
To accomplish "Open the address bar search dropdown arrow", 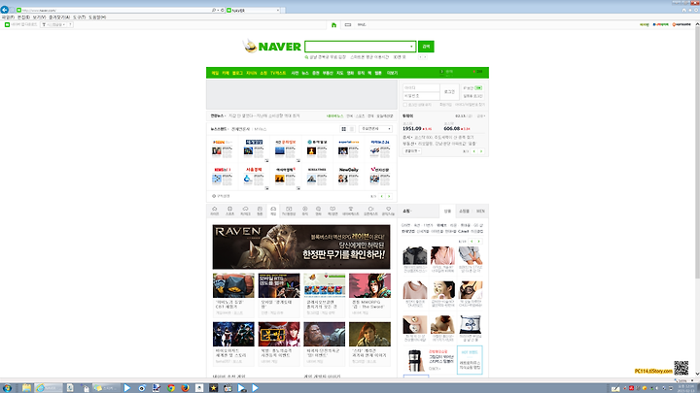I will point(218,10).
